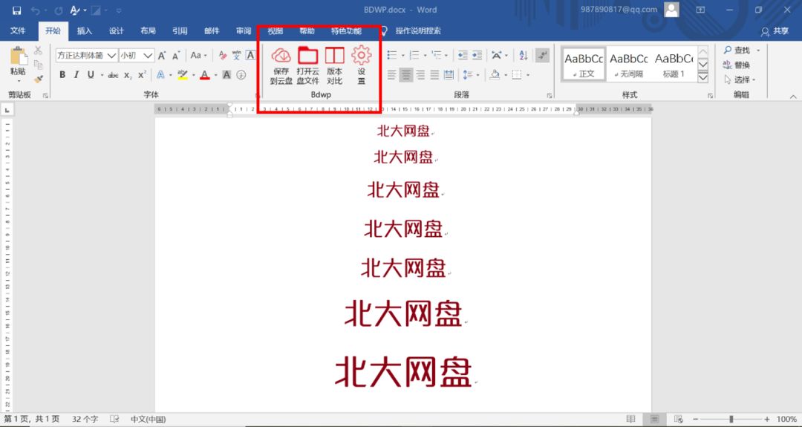Click the yellow text highlight color button

183,75
